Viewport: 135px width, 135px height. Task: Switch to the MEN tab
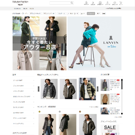pyautogui.click(x=25, y=9)
